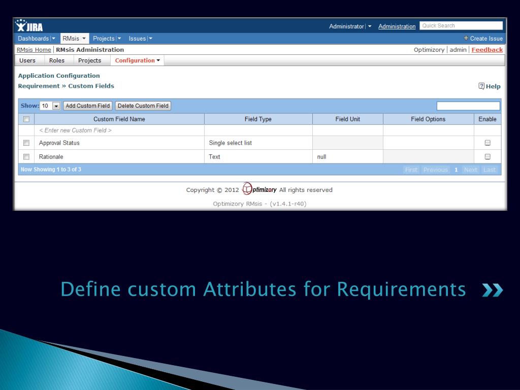Switch to the Users tab

[x=27, y=60]
